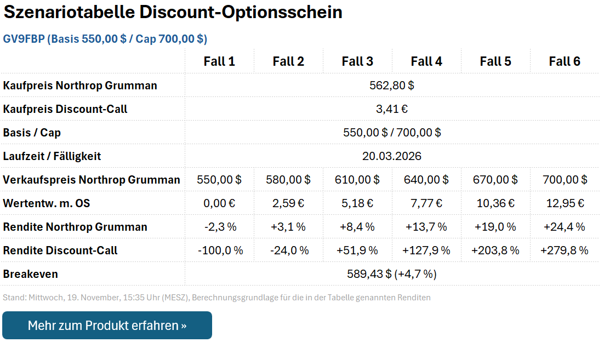This screenshot has width=604, height=342.
Task: Click the value "3,41 €"
Action: pos(392,109)
